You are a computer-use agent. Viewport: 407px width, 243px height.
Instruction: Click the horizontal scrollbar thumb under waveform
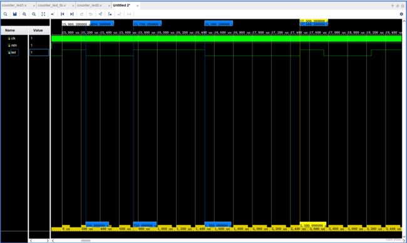coord(86,241)
